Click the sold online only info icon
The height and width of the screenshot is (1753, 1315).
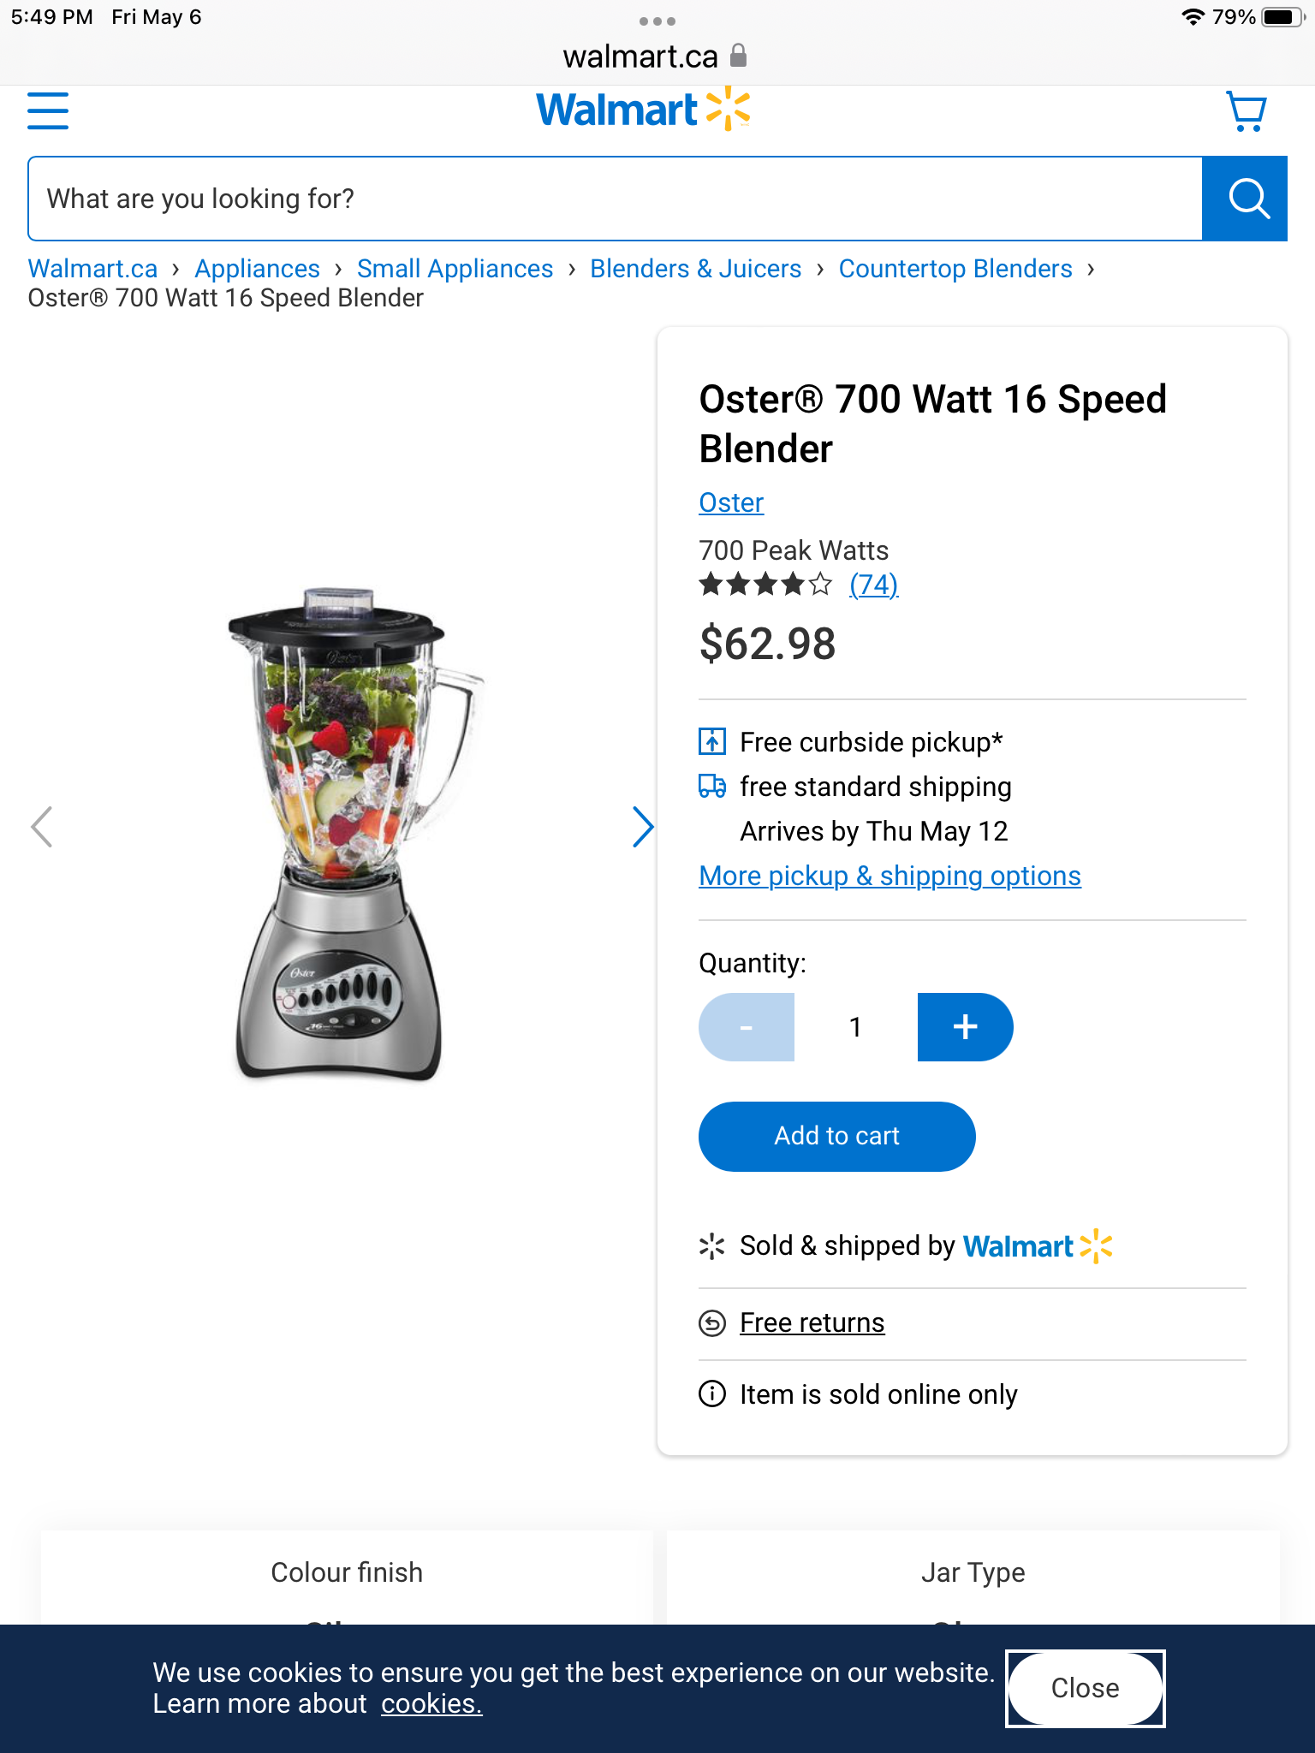point(712,1394)
